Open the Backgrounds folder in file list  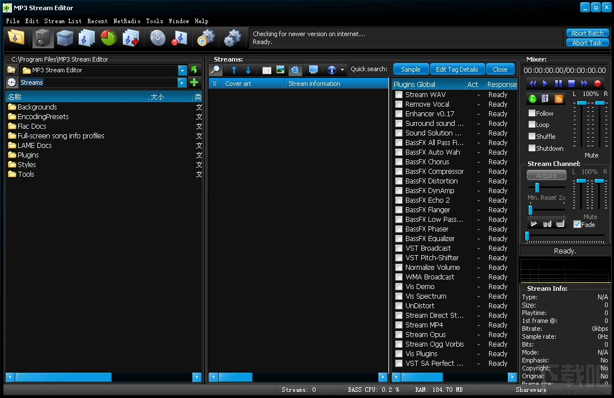click(37, 107)
